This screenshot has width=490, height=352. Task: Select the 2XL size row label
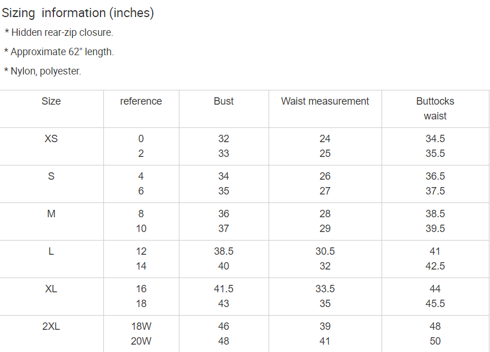[x=51, y=326]
